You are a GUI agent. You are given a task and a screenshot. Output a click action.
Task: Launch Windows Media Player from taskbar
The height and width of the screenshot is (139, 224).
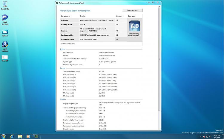click(x=28, y=137)
